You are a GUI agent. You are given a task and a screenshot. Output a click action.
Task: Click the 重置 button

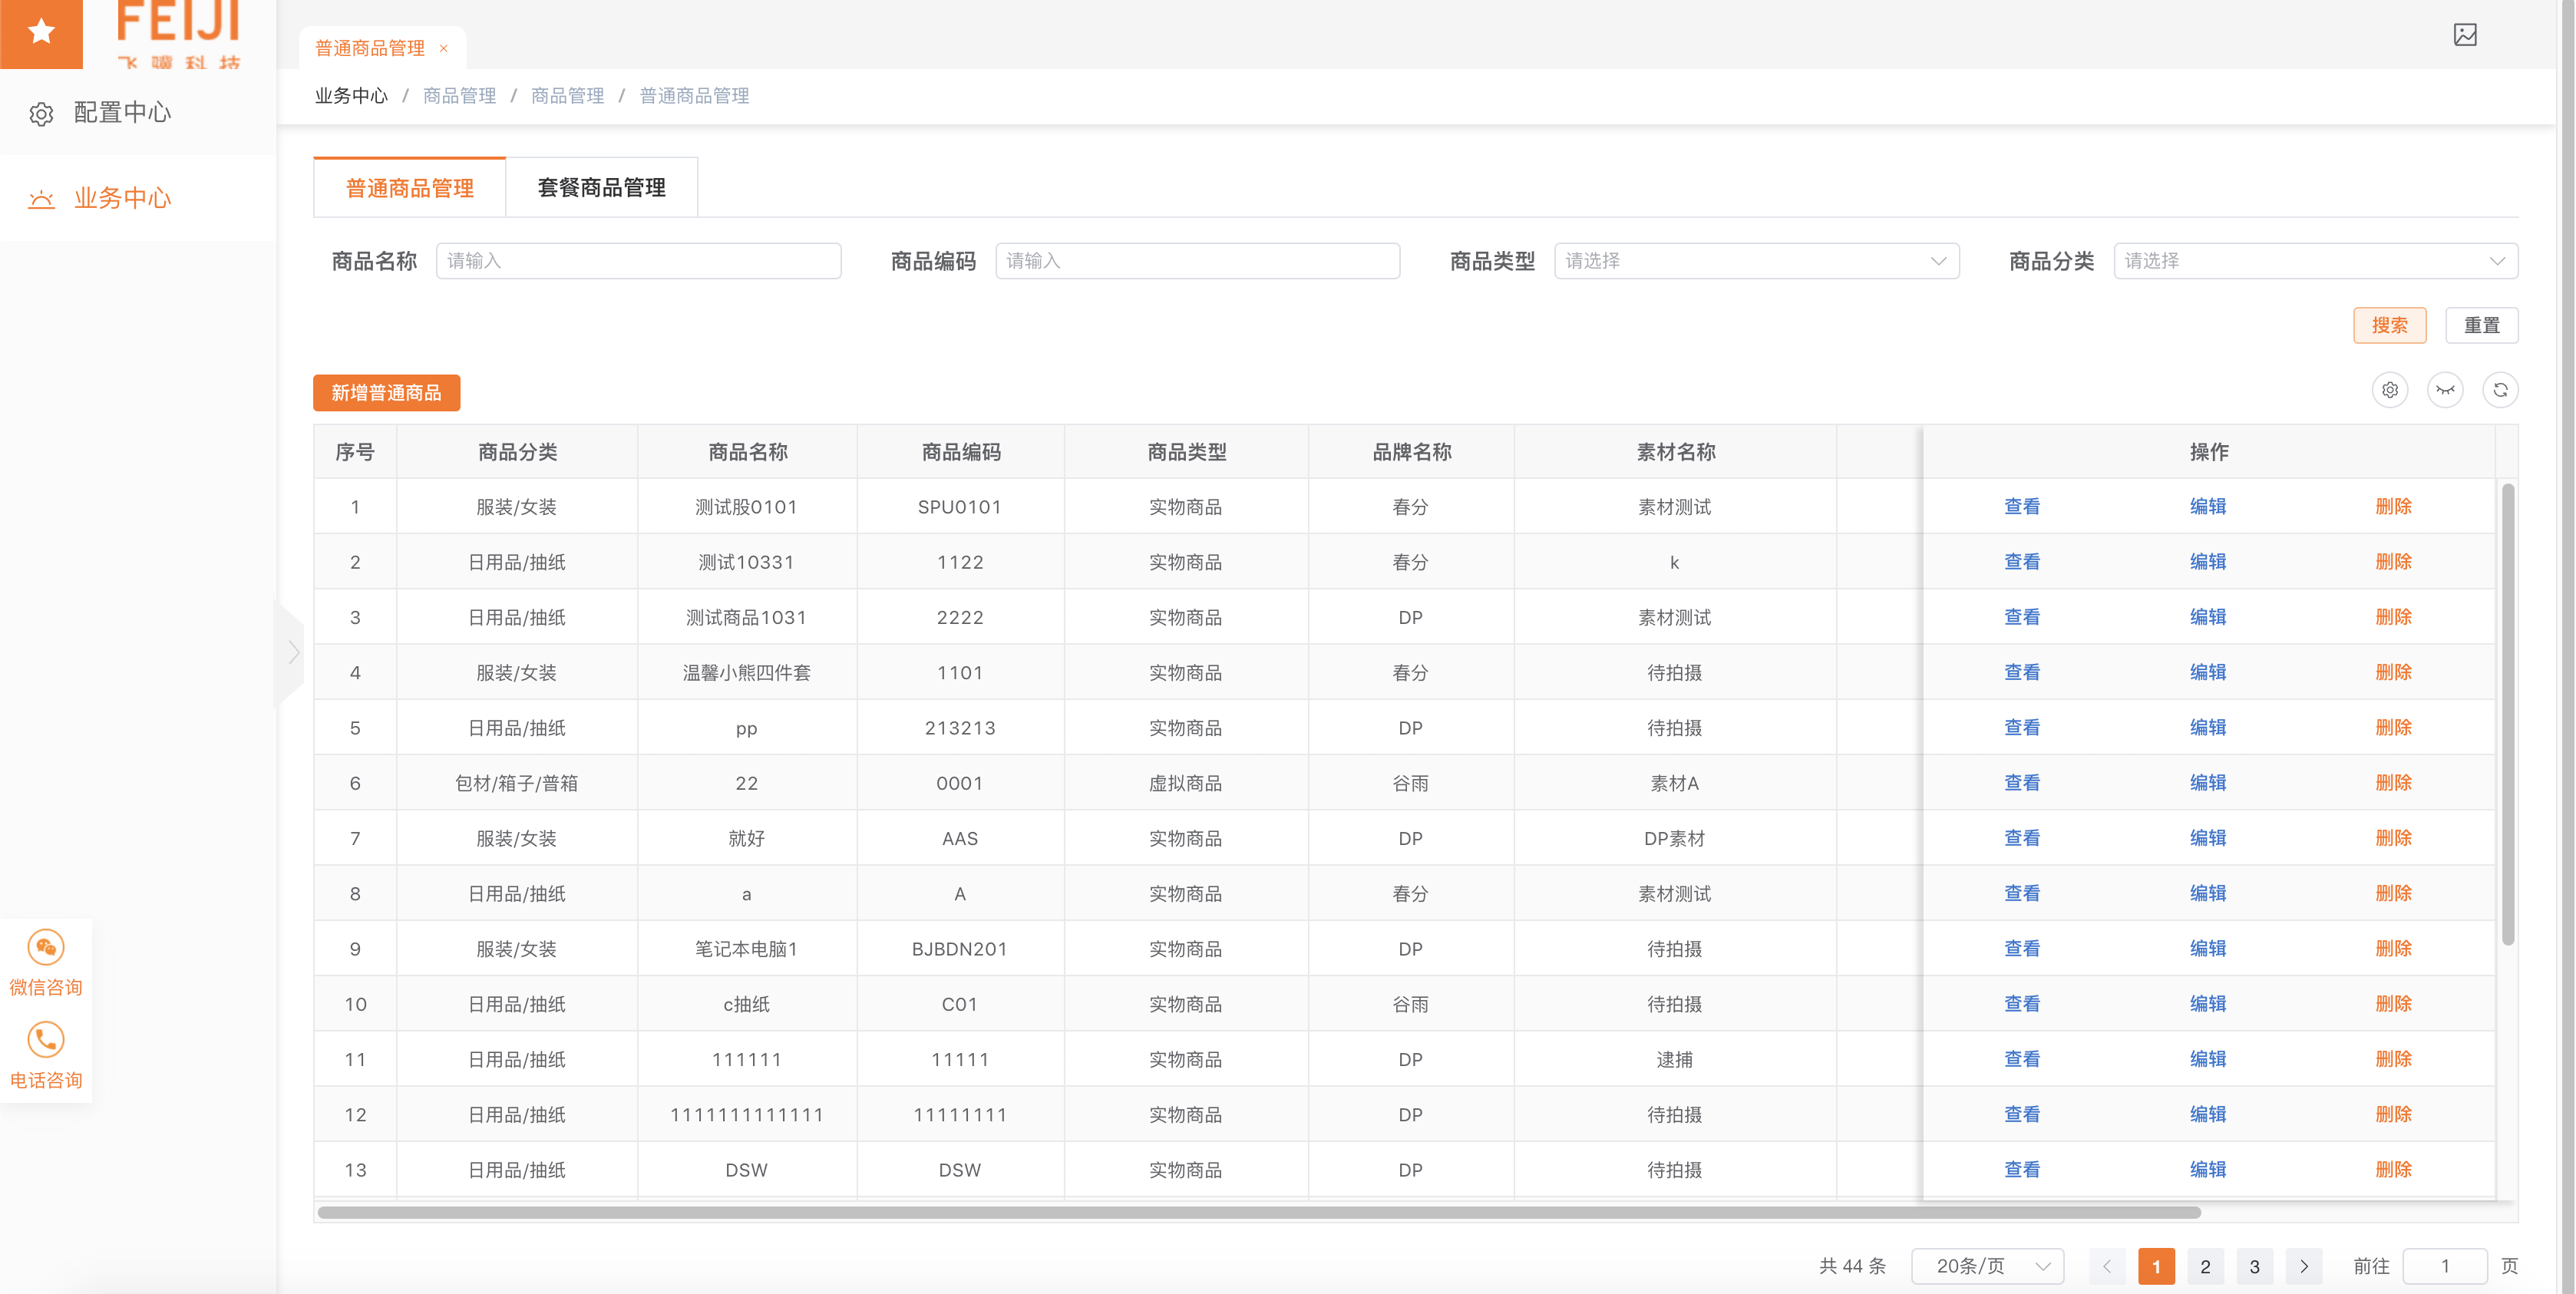[x=2482, y=325]
